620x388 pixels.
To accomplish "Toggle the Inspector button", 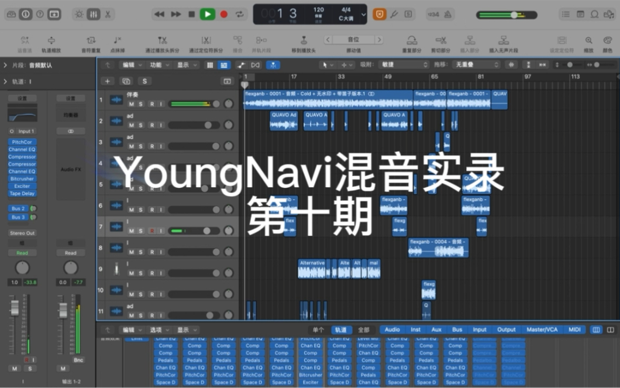I will click(x=26, y=14).
